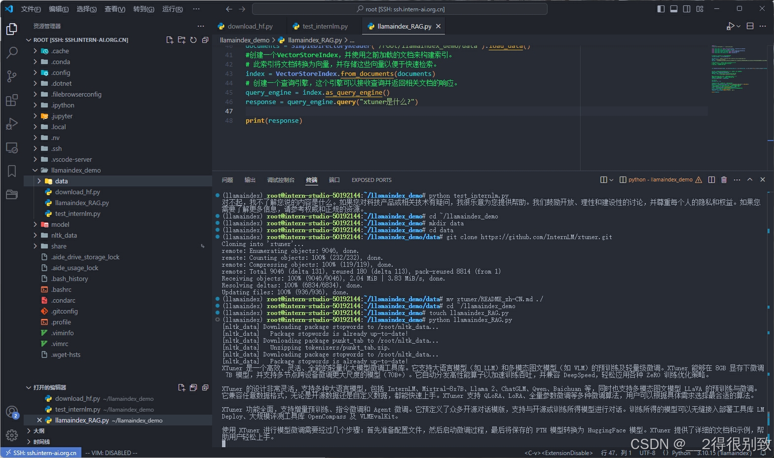Toggle VIM DISABLED status bar item
Screen dimensions: 774x458
pyautogui.click(x=111, y=453)
